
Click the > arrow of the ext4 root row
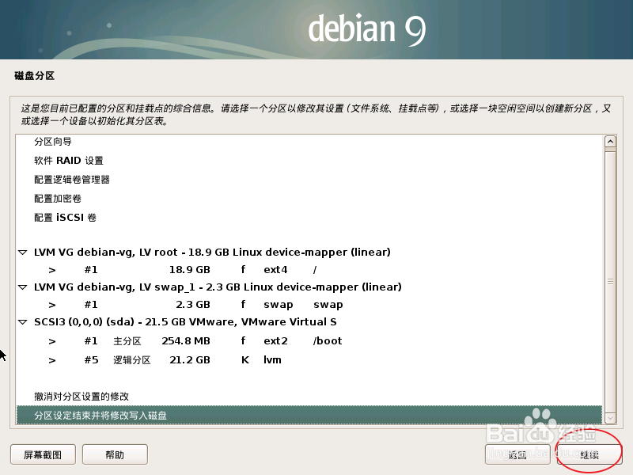point(52,270)
